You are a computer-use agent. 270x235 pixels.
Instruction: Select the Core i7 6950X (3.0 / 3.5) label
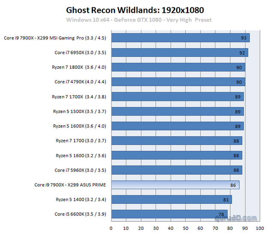pyautogui.click(x=80, y=53)
